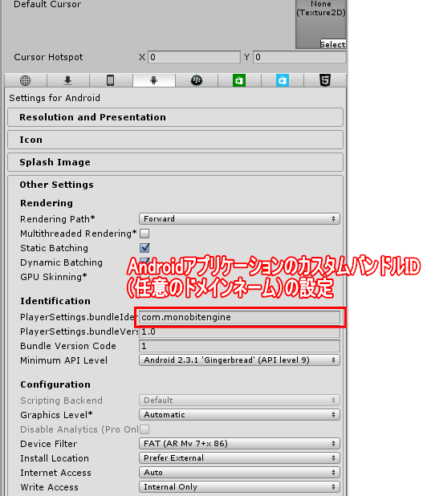Screen dimensions: 423x496
Task: Select the green Windows Store platform icon
Action: pos(239,81)
